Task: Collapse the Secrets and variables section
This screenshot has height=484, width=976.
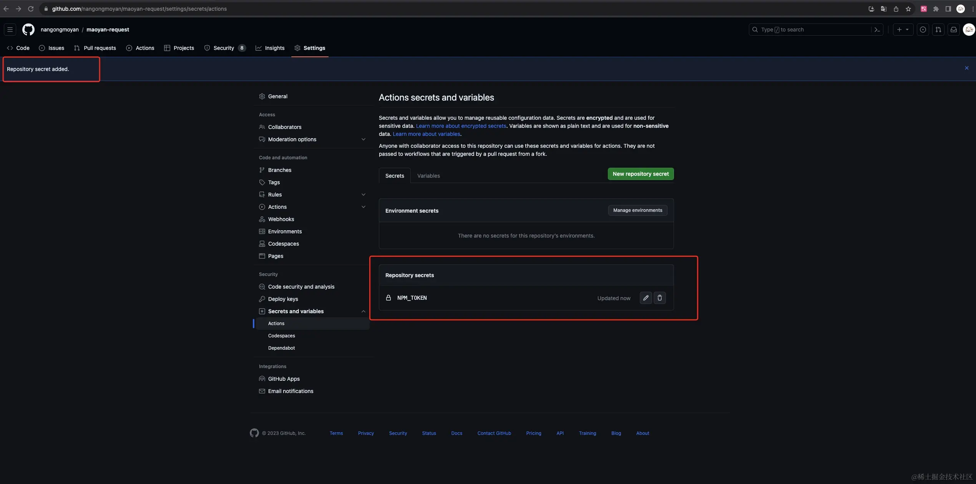Action: (x=363, y=311)
